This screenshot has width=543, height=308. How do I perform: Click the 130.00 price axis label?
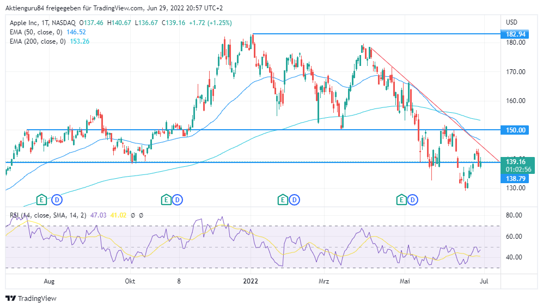pyautogui.click(x=516, y=188)
